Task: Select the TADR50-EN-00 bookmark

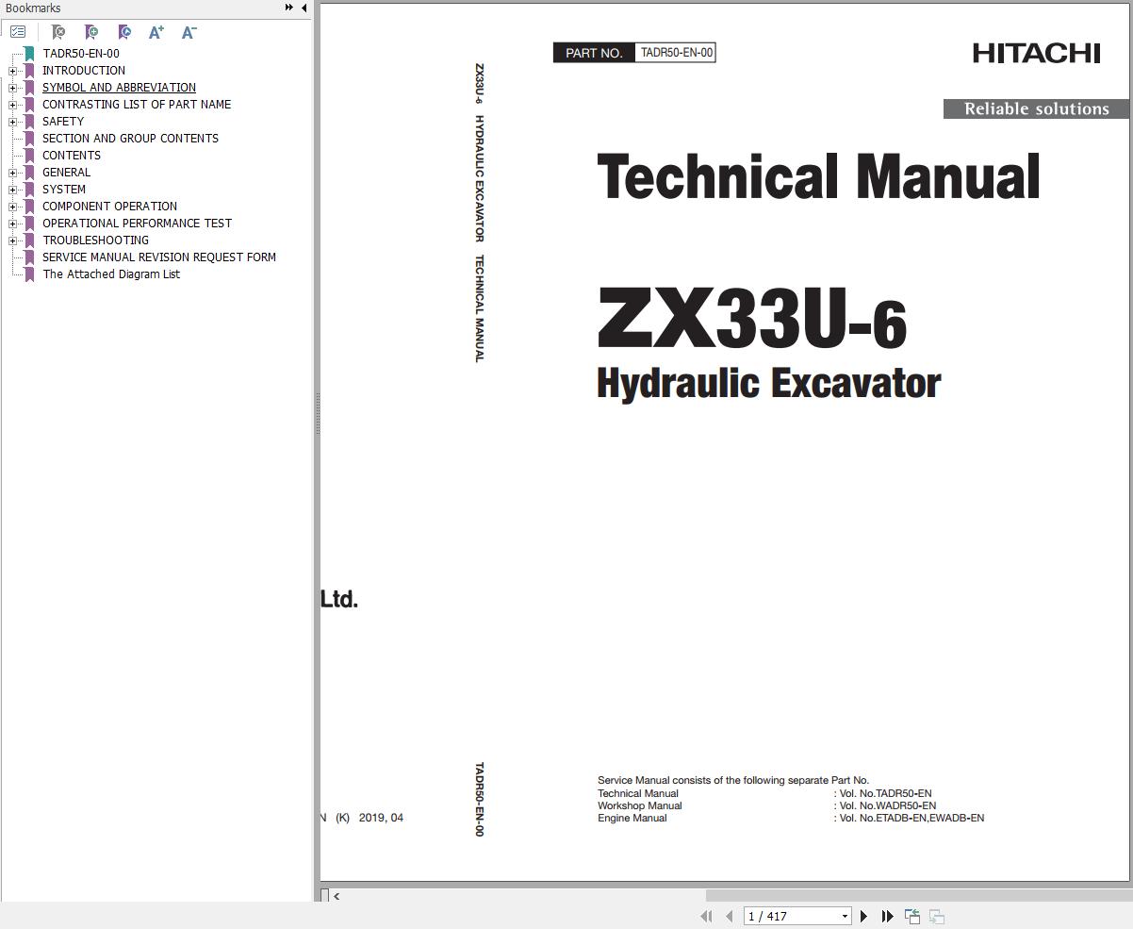Action: pos(81,54)
